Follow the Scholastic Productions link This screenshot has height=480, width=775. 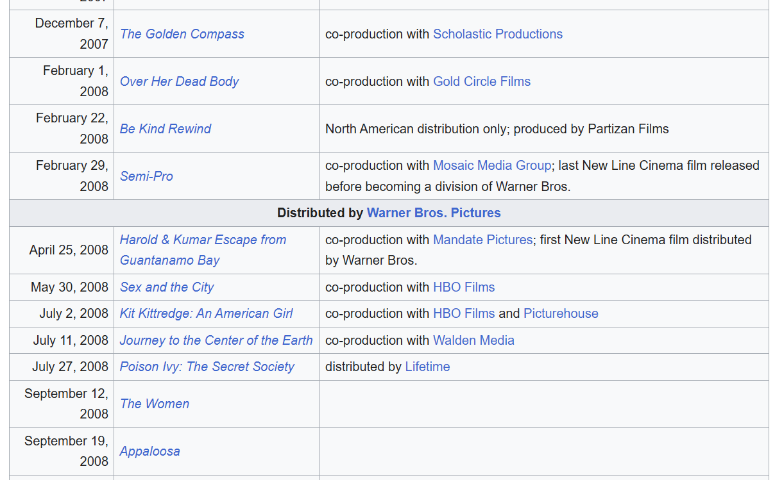[498, 34]
